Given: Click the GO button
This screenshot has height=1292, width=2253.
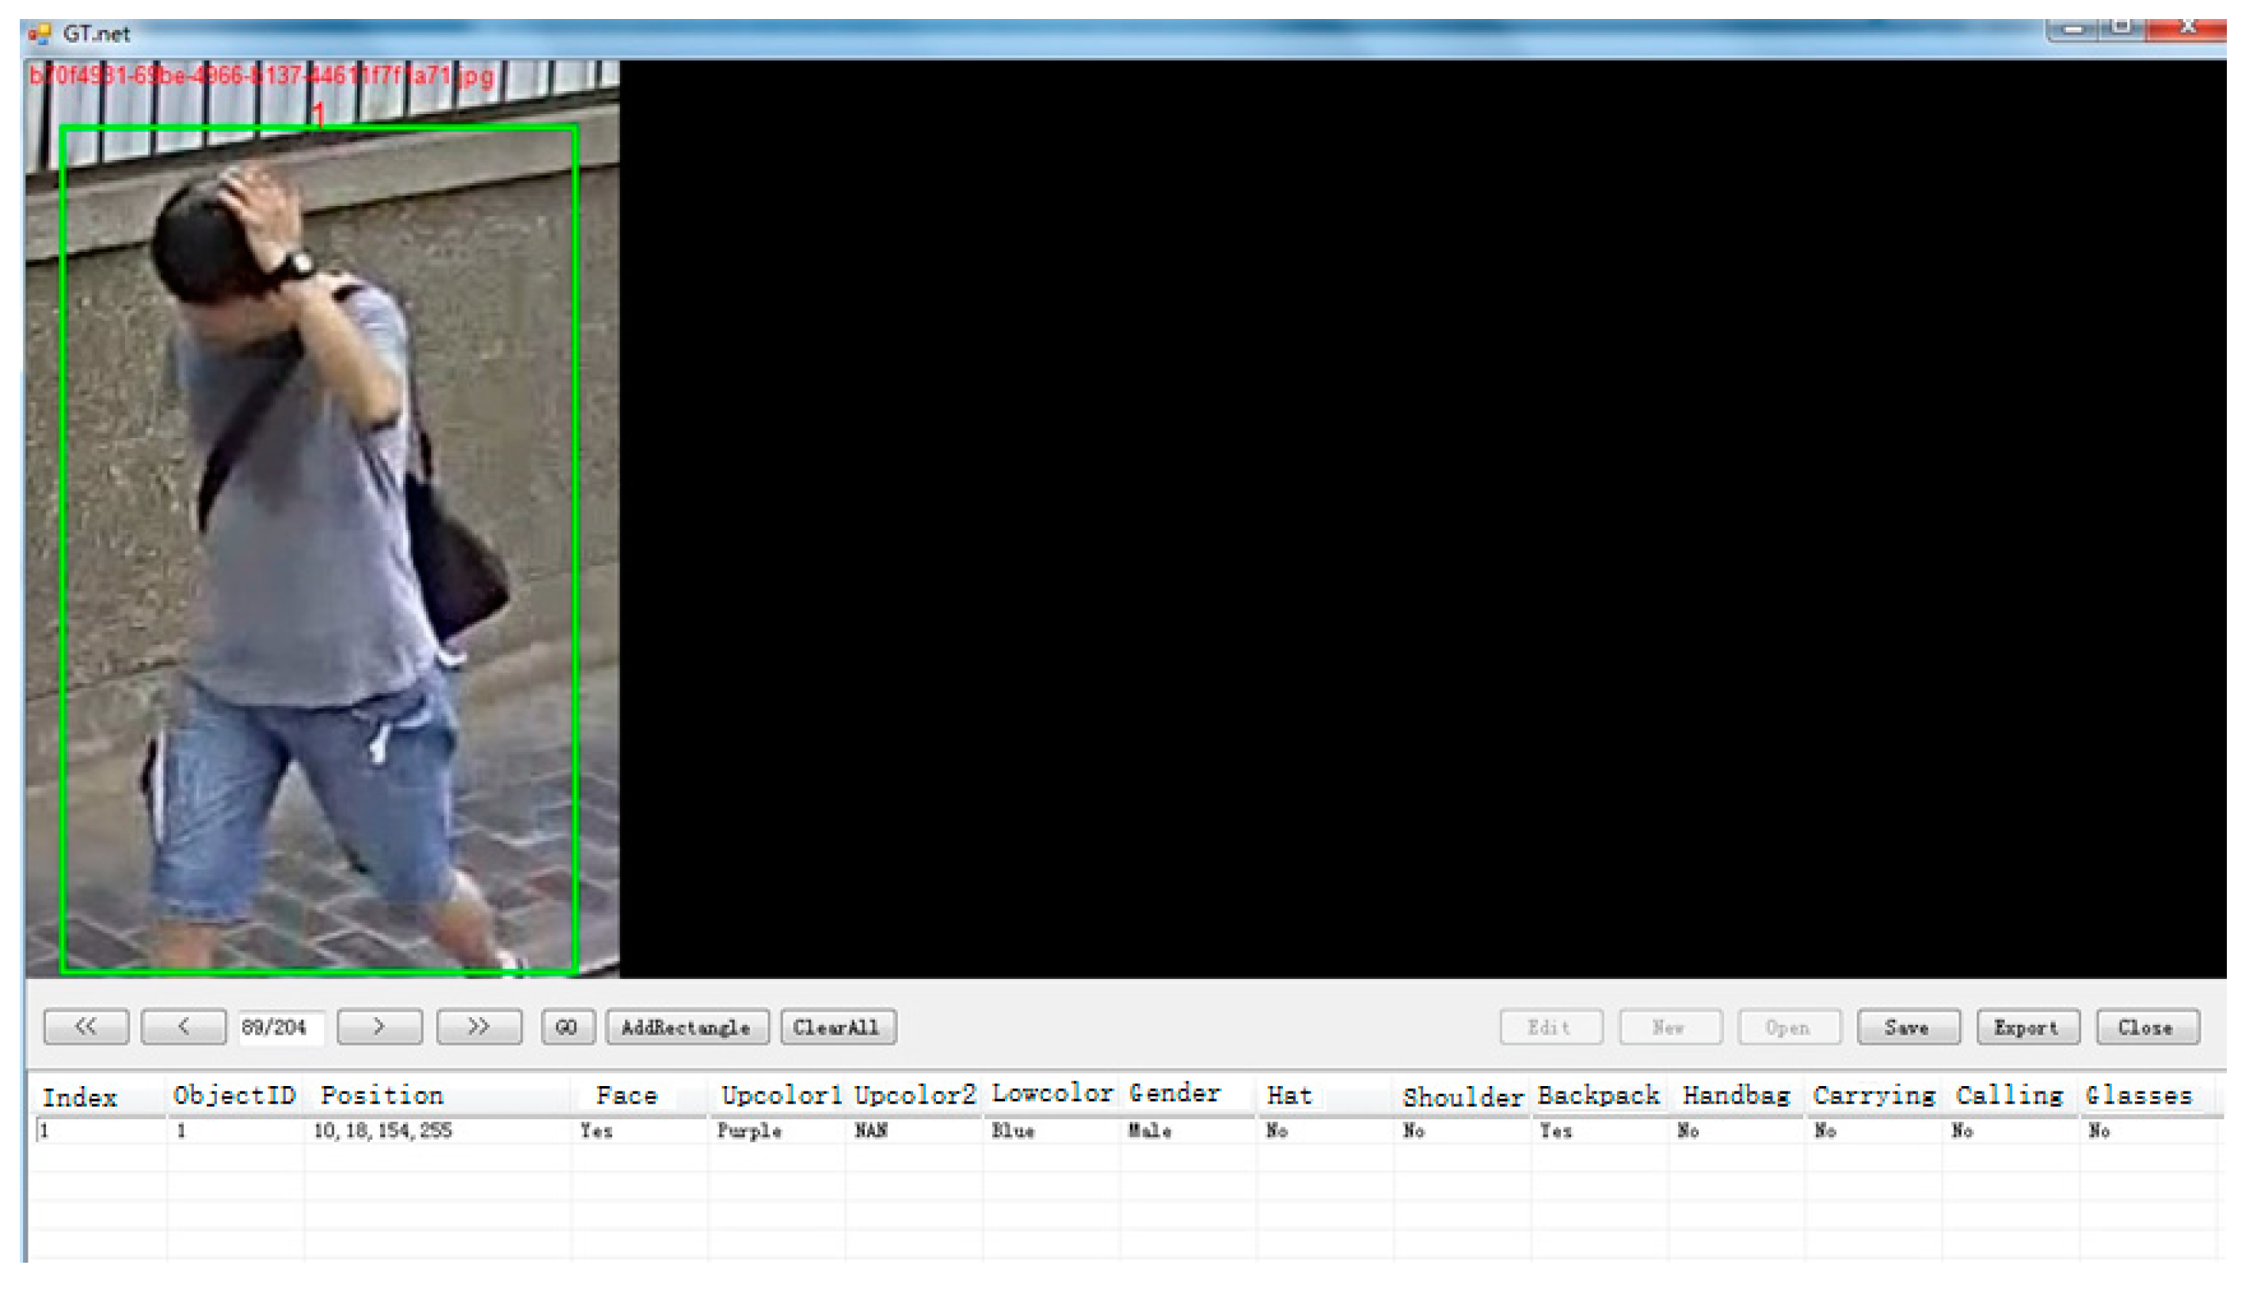Looking at the screenshot, I should point(568,1027).
